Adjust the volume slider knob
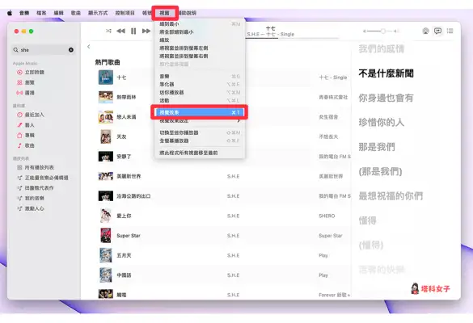 (382, 31)
